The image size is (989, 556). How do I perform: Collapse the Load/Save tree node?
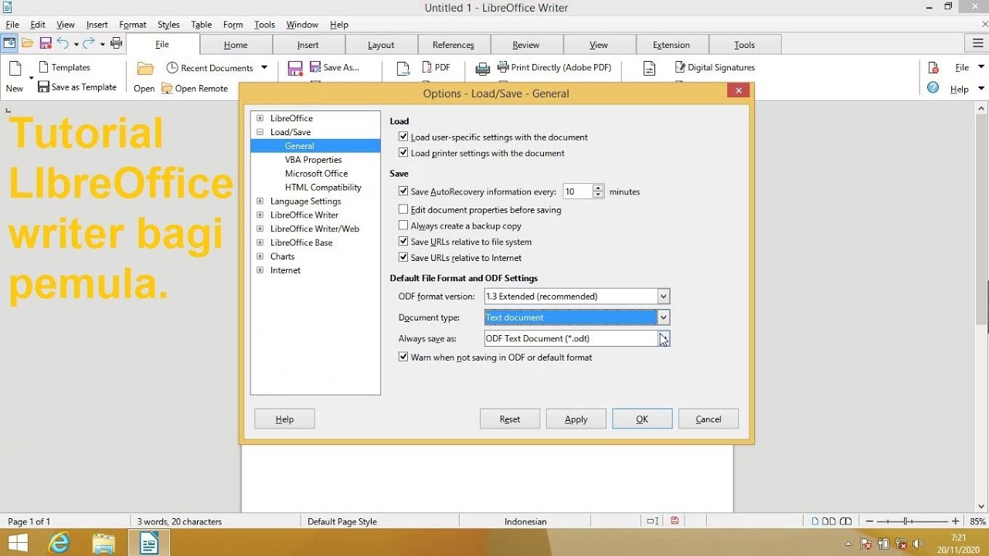[x=260, y=132]
